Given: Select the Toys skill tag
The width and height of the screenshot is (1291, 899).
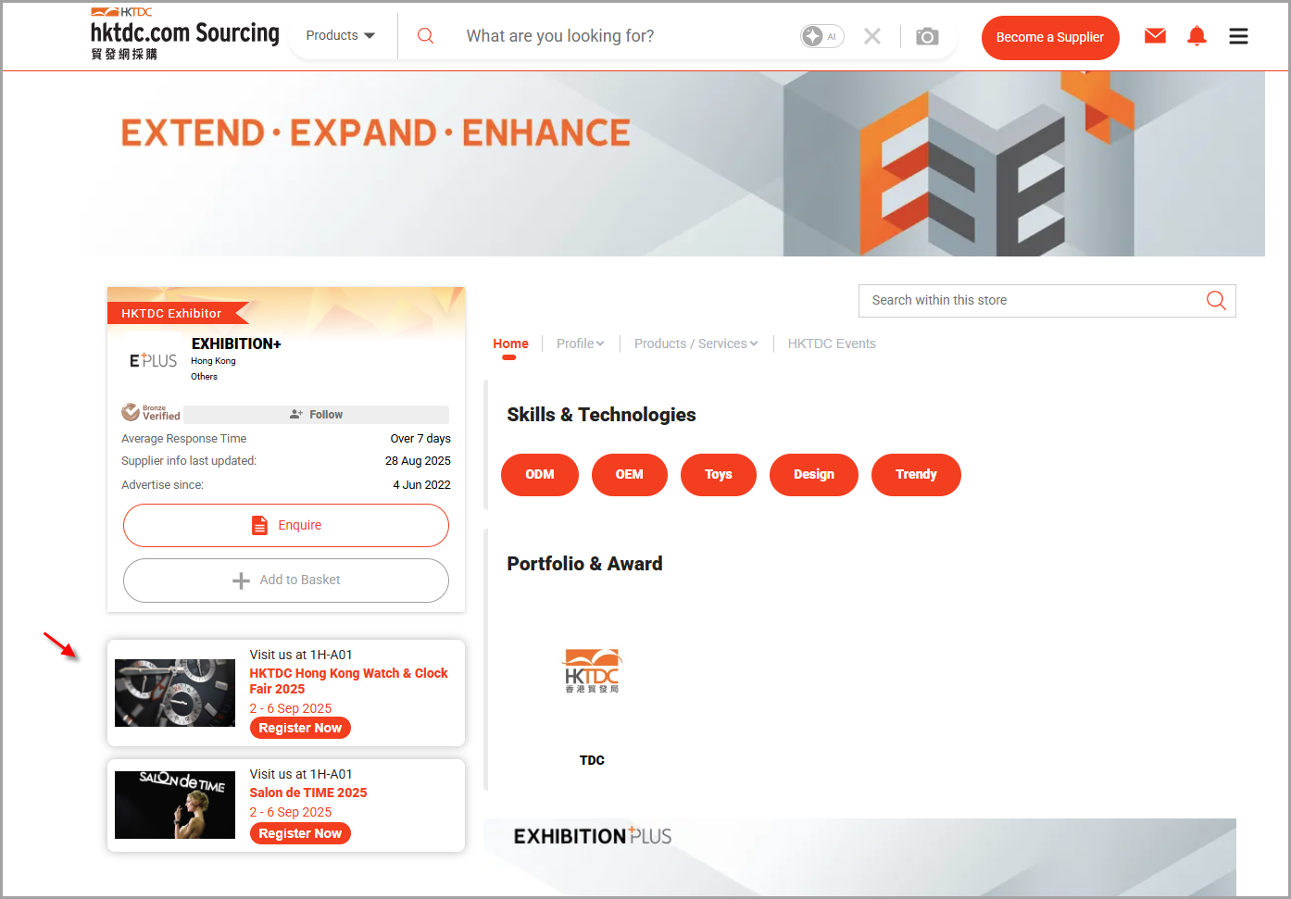Looking at the screenshot, I should [x=719, y=475].
